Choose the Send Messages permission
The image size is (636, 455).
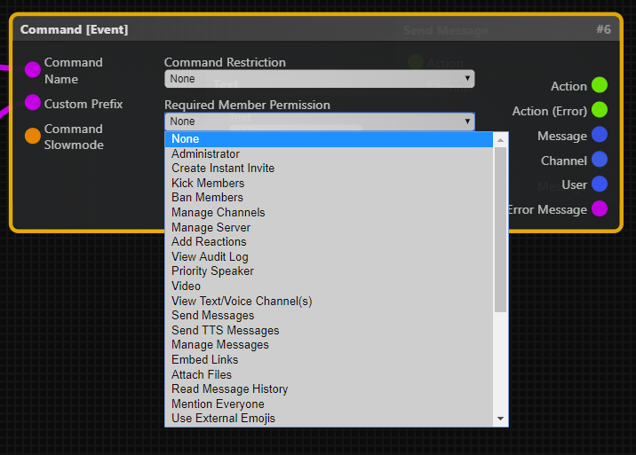(329, 315)
